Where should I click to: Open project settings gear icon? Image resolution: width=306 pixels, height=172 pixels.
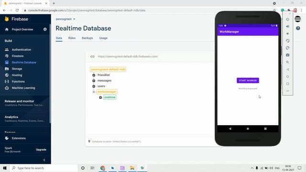(45, 29)
